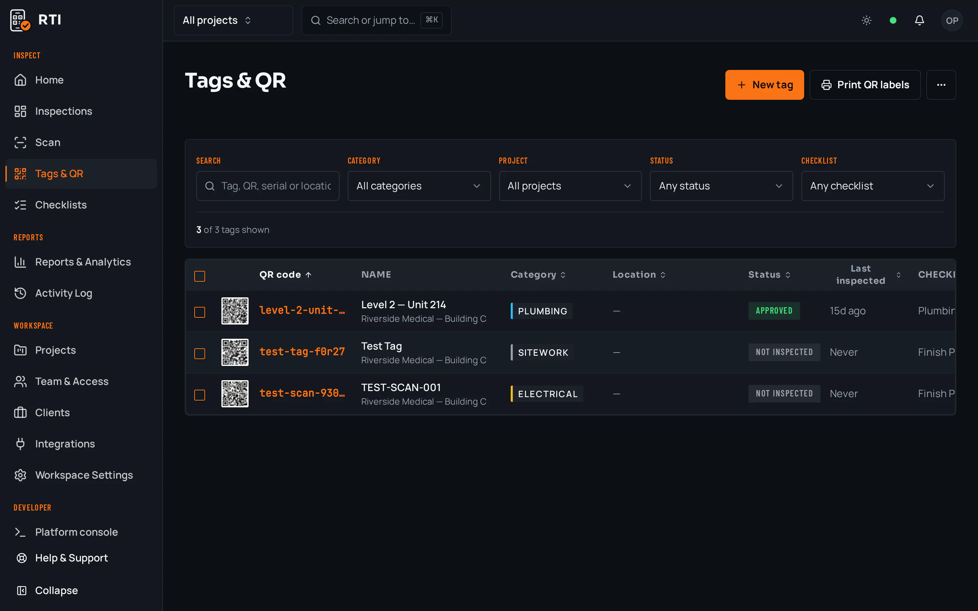The width and height of the screenshot is (978, 611).
Task: Click the printer icon in Print QR labels
Action: [x=827, y=85]
